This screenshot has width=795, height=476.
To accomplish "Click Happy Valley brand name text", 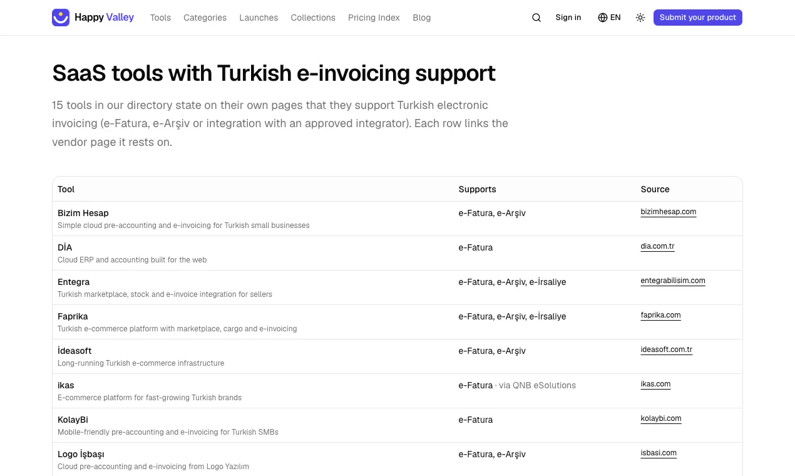I will (x=105, y=18).
